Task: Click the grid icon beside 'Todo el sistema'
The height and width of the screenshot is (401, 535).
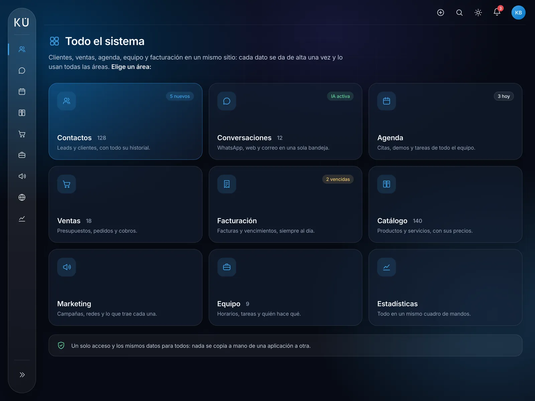Action: [54, 41]
